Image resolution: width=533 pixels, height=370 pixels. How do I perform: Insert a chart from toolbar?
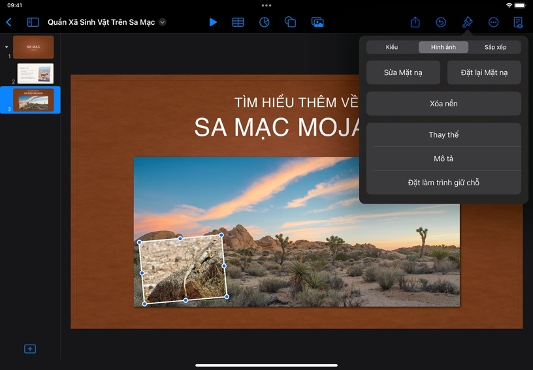tap(264, 22)
